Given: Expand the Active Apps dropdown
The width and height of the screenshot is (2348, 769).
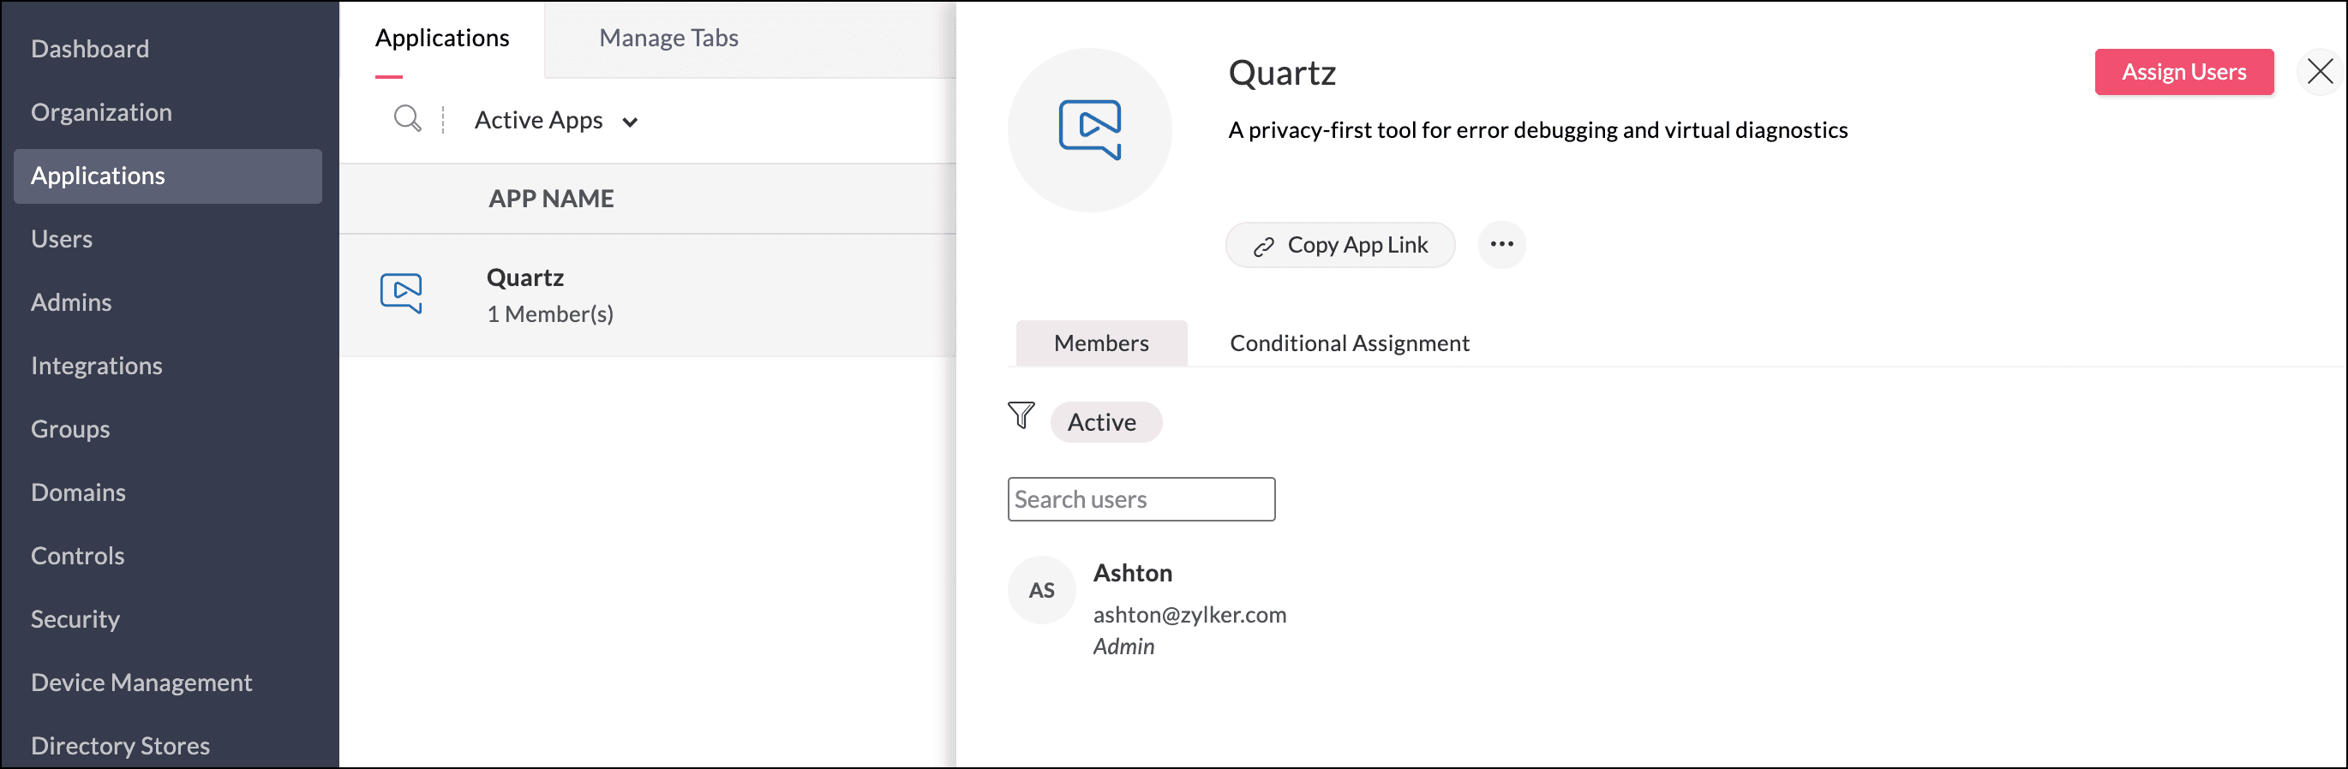Looking at the screenshot, I should click(556, 120).
